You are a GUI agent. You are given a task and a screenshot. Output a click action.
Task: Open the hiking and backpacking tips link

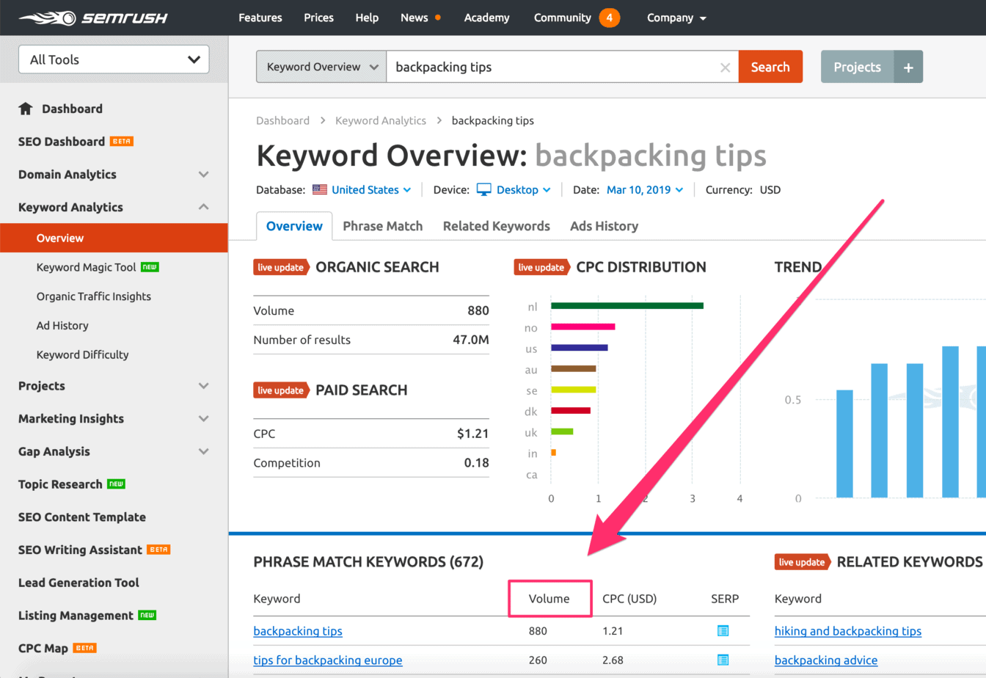(x=848, y=630)
